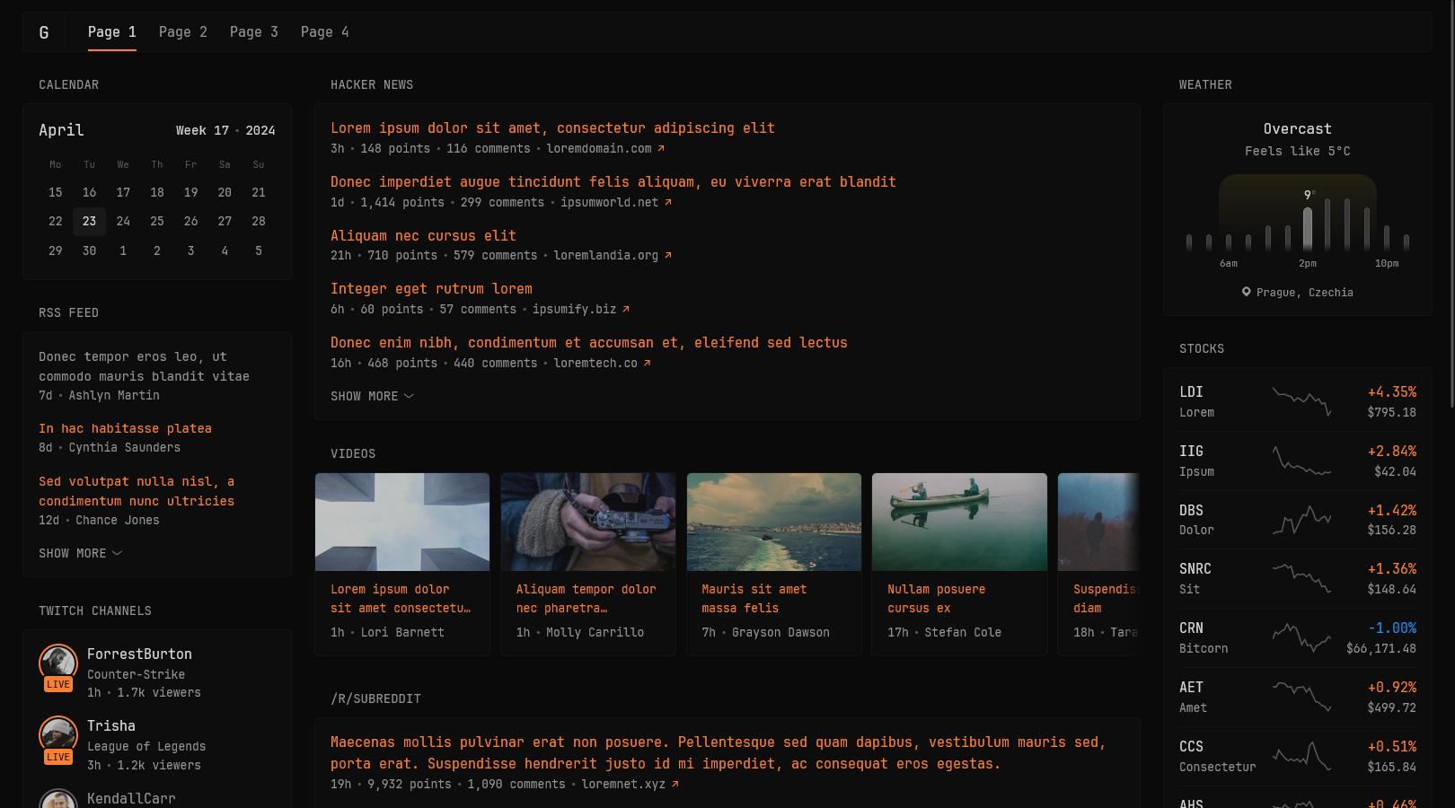
Task: Select the CRN Bitcorn stock entry
Action: (x=1297, y=637)
